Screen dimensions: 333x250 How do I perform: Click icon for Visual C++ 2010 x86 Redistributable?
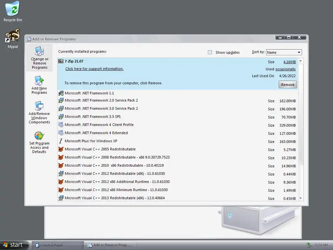click(x=61, y=165)
